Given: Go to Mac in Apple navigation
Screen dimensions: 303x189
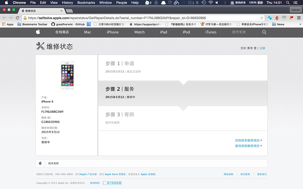Looking at the screenshot, I should click(x=88, y=32).
